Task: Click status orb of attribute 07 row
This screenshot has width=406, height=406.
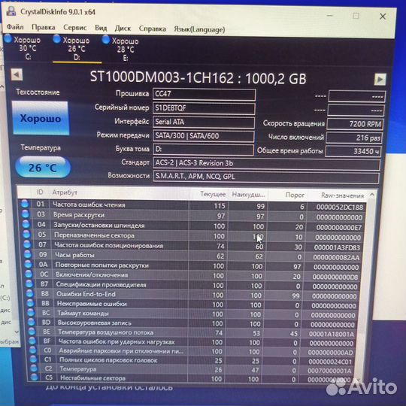Action: tap(27, 244)
